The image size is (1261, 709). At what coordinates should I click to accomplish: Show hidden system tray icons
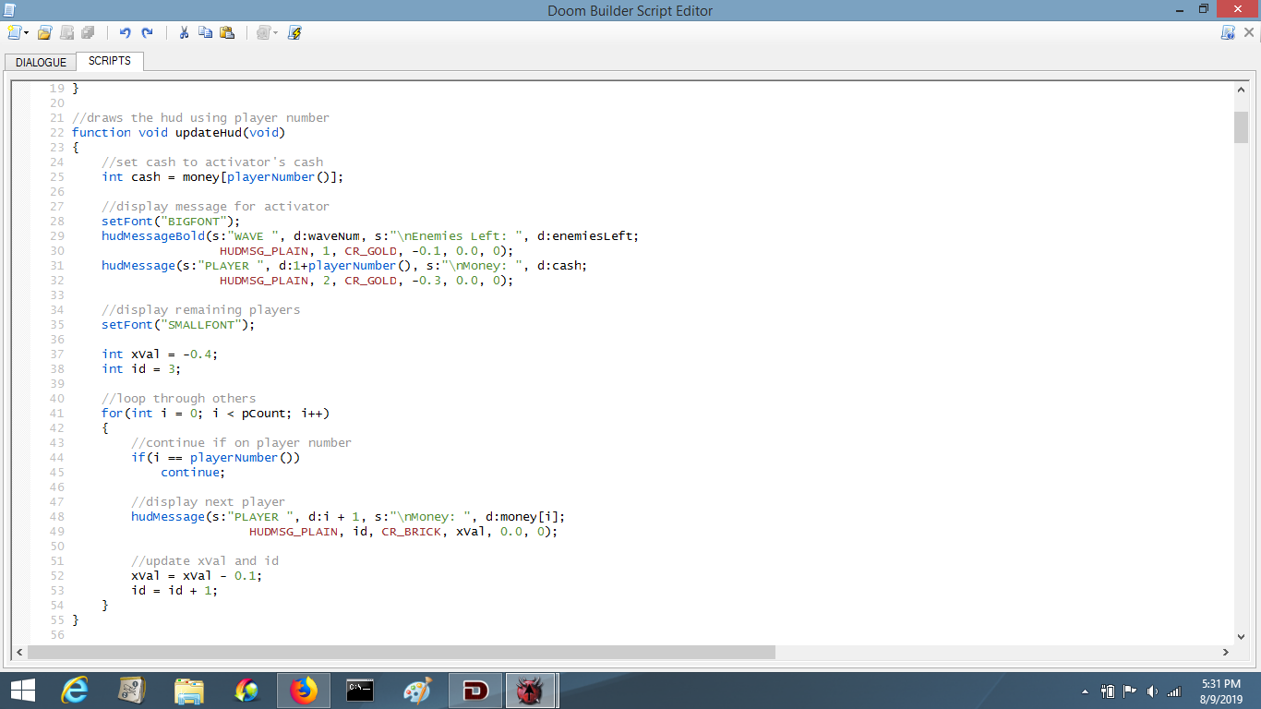tap(1087, 691)
